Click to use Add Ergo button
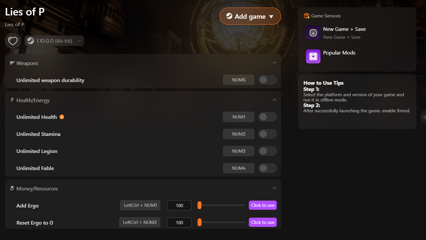The width and height of the screenshot is (426, 240). tap(263, 205)
